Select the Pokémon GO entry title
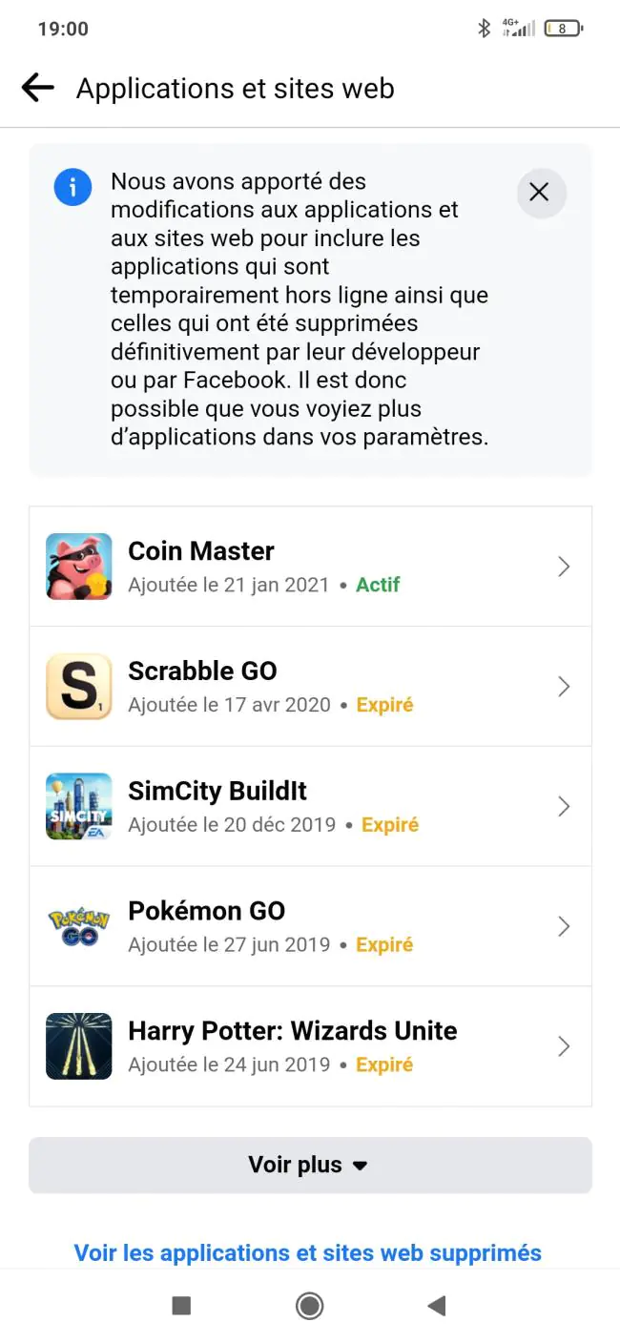The width and height of the screenshot is (620, 1343). [207, 911]
